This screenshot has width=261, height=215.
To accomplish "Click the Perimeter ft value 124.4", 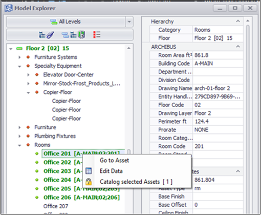I will 202,122.
